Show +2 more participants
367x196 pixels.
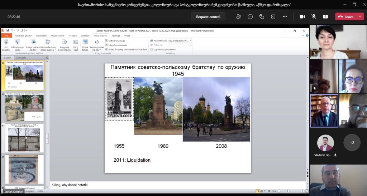tap(352, 142)
